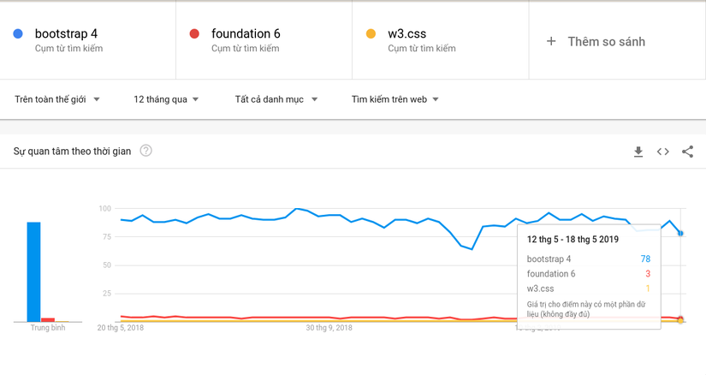Click the tooltip date 12 thg 5 - 18 thg 5 2019
The image size is (706, 375).
tap(573, 240)
